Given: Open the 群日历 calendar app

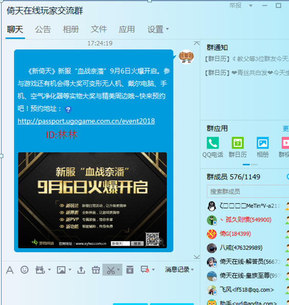Looking at the screenshot, I should pyautogui.click(x=238, y=143).
